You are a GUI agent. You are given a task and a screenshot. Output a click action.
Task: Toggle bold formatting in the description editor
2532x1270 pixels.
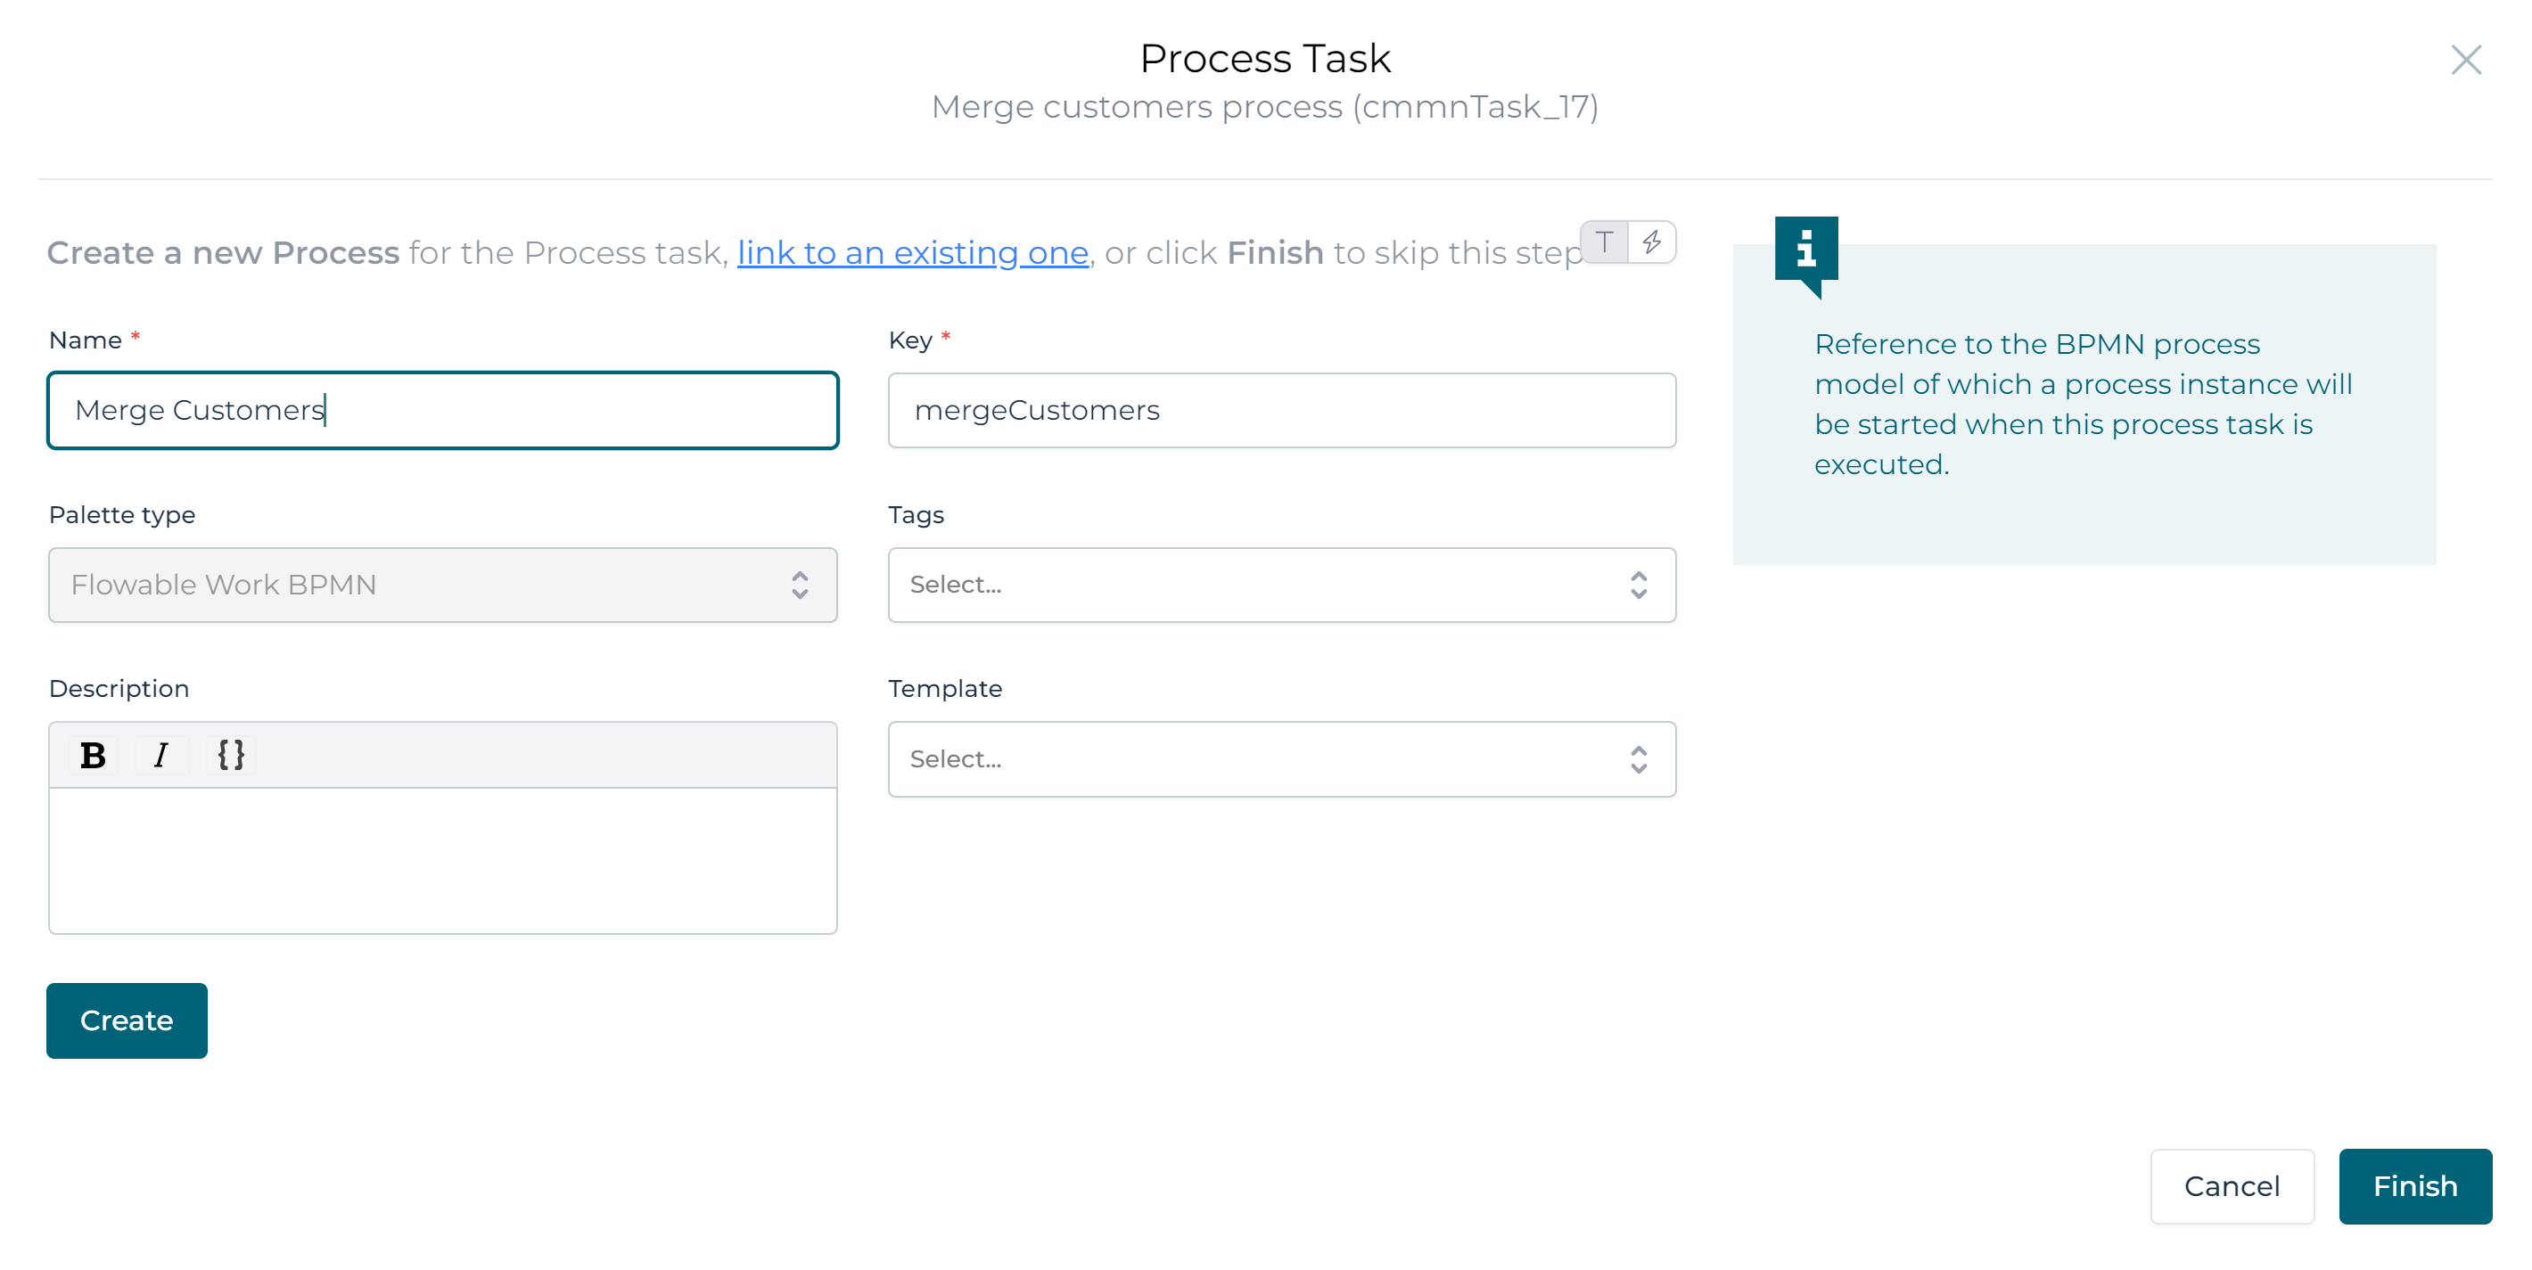click(92, 754)
